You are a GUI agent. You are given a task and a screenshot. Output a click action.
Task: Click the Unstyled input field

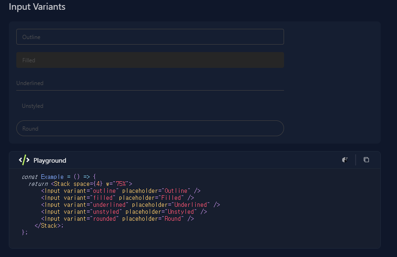click(x=150, y=106)
